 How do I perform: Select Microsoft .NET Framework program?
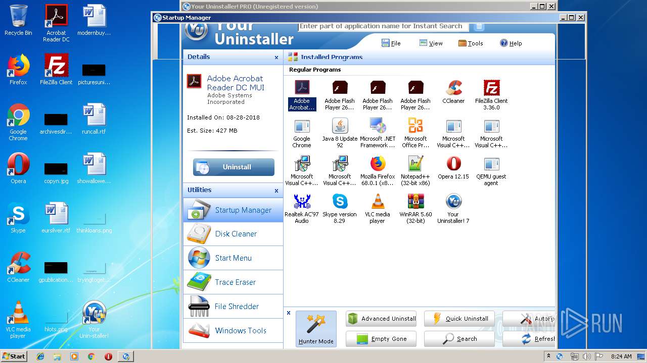pyautogui.click(x=378, y=133)
